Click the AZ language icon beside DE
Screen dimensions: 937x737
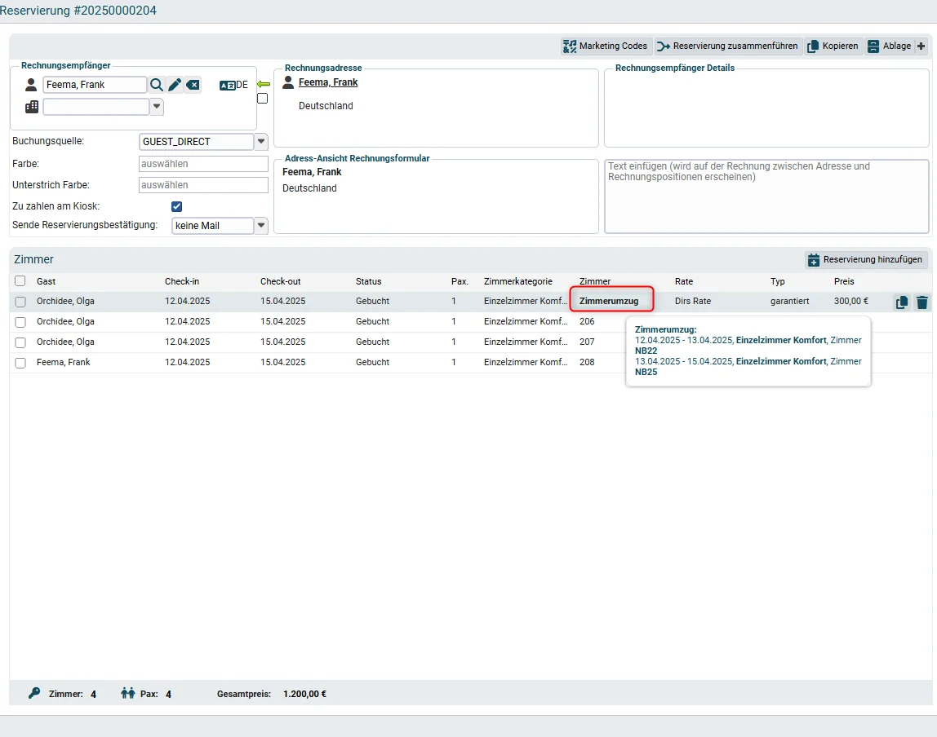point(227,86)
